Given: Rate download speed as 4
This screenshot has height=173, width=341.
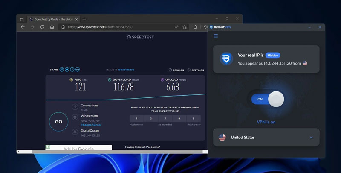Looking at the screenshot, I should coord(179,118).
